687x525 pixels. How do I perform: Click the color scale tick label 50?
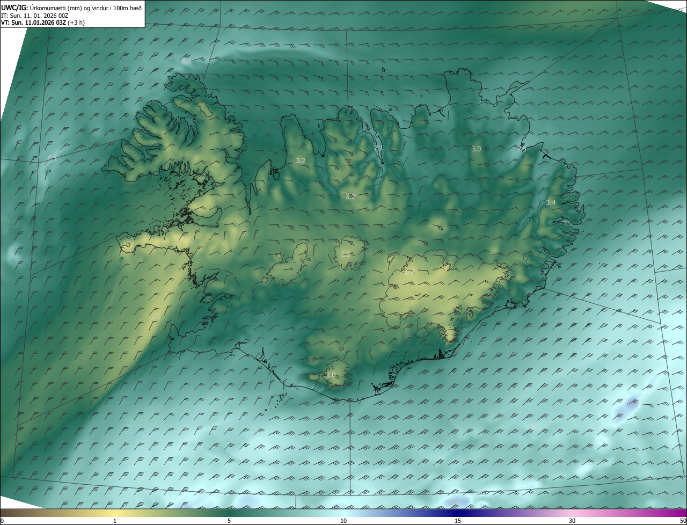coord(683,521)
